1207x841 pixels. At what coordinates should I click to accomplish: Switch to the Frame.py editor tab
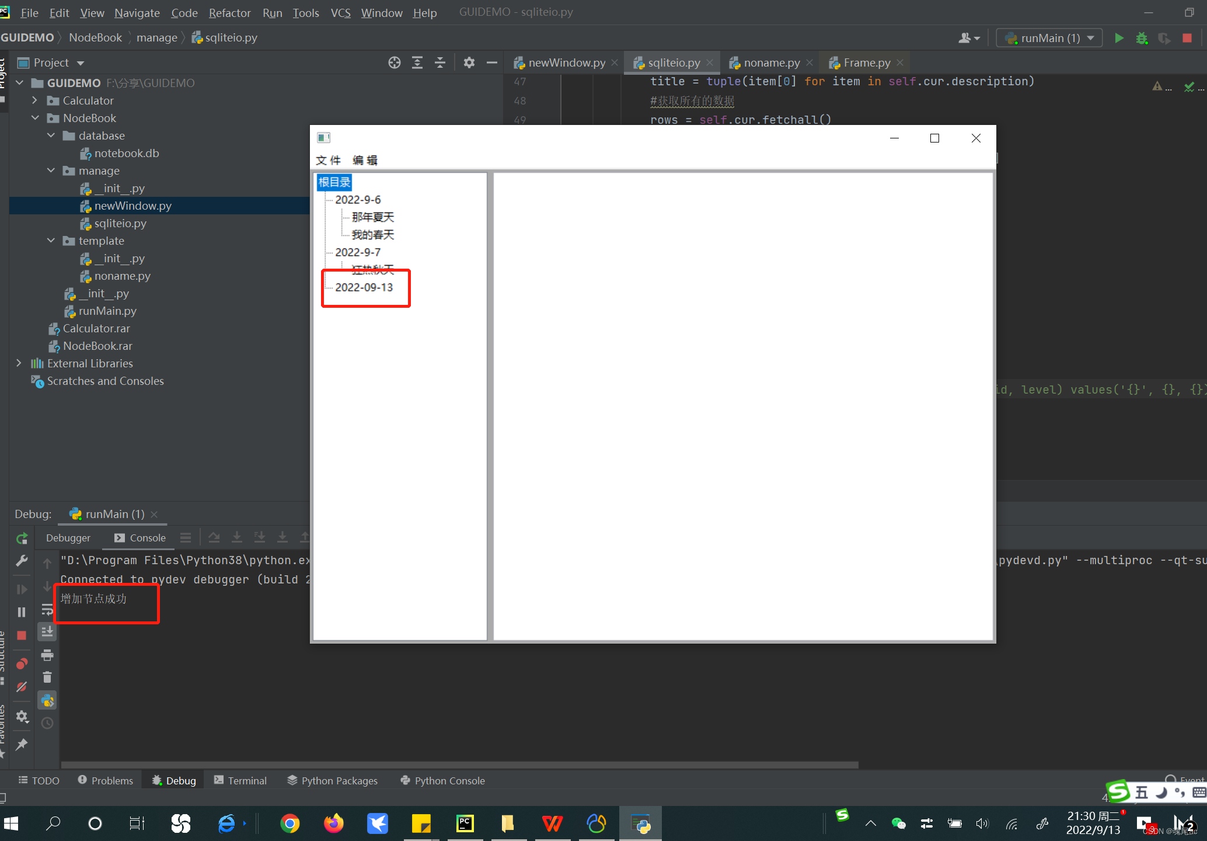click(x=867, y=62)
